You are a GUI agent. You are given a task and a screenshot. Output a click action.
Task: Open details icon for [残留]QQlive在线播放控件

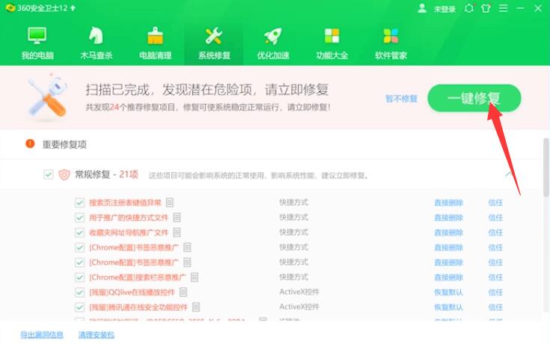(x=183, y=292)
